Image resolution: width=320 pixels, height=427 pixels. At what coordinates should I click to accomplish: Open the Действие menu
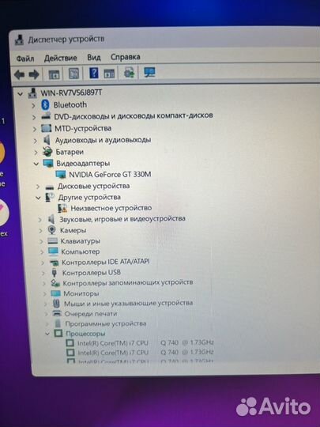[x=60, y=58]
